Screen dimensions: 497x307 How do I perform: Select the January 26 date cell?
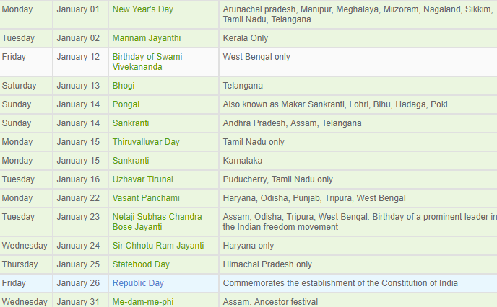[x=80, y=283]
